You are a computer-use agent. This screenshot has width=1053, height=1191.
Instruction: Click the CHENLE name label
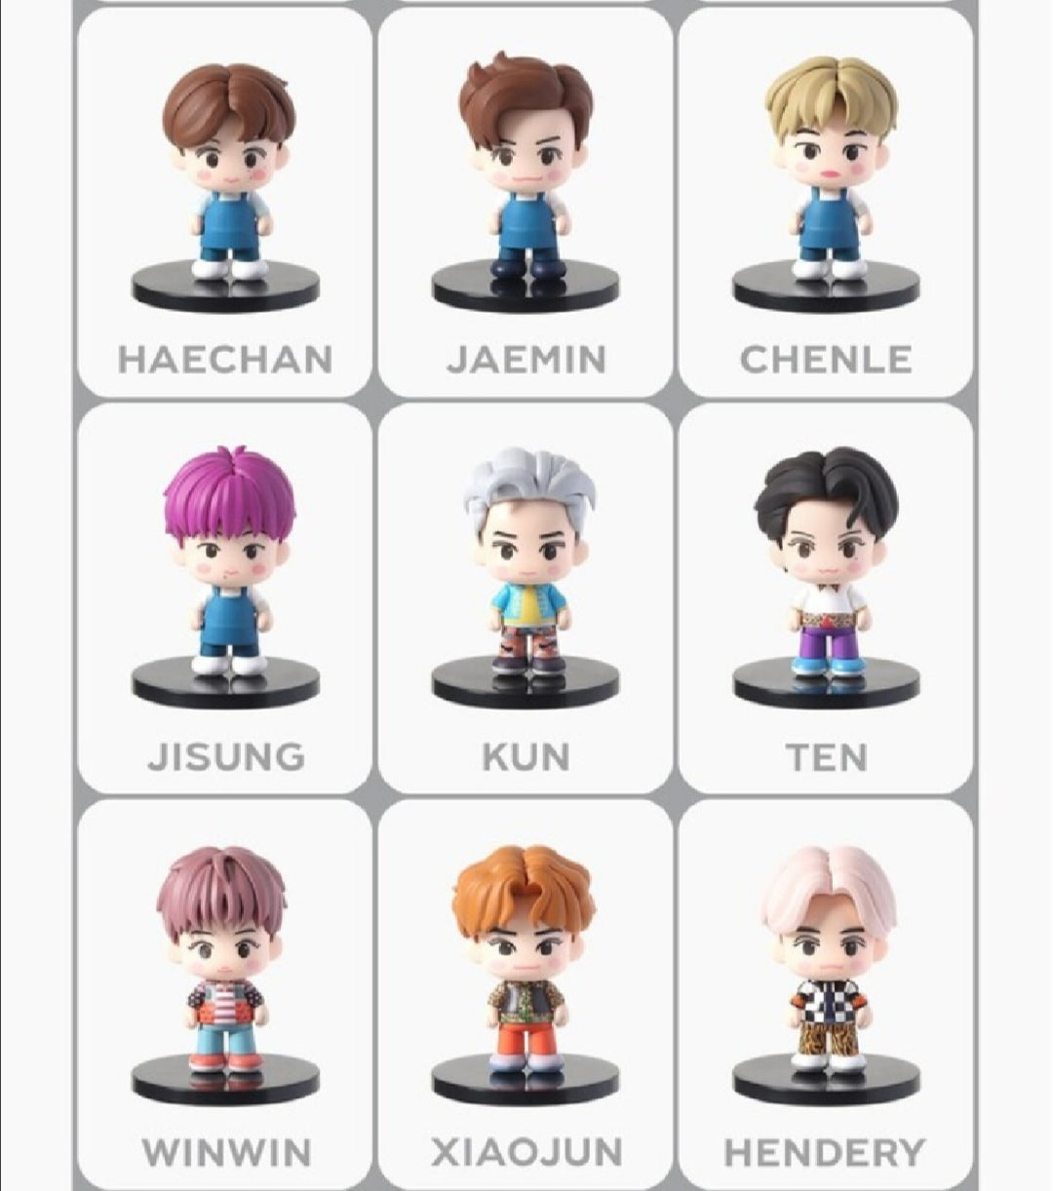(827, 360)
